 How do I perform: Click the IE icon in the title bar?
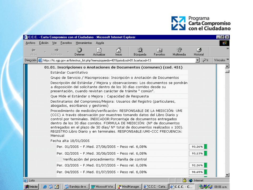tap(26, 37)
